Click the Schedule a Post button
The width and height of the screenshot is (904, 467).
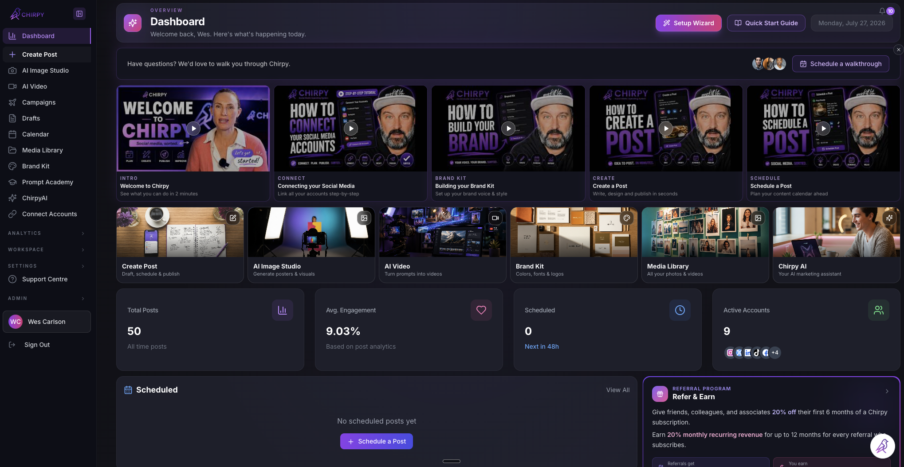coord(377,441)
